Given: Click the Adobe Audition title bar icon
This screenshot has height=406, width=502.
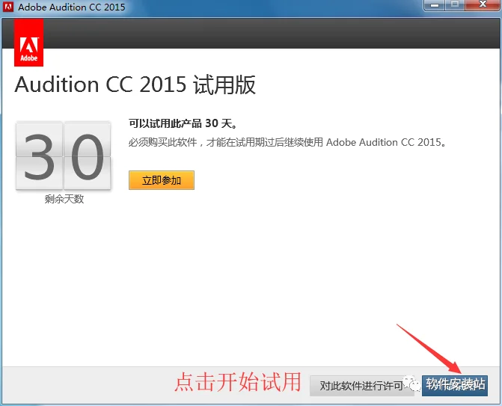Looking at the screenshot, I should pyautogui.click(x=8, y=7).
